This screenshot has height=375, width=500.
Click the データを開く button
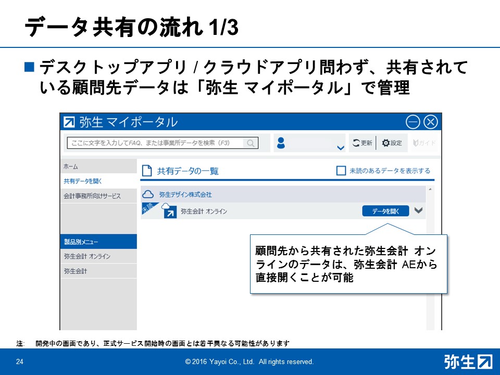[x=385, y=211]
